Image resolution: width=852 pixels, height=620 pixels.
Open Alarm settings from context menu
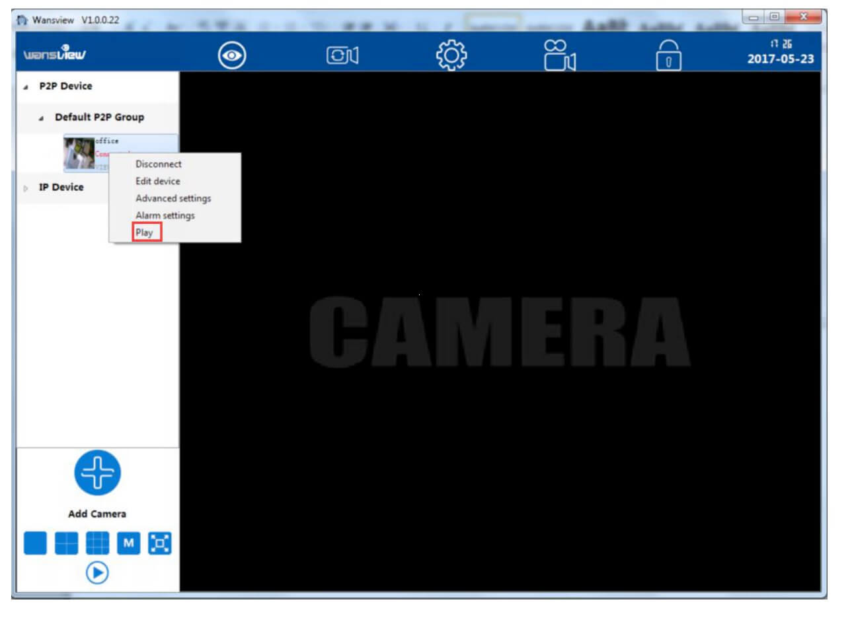pos(165,215)
